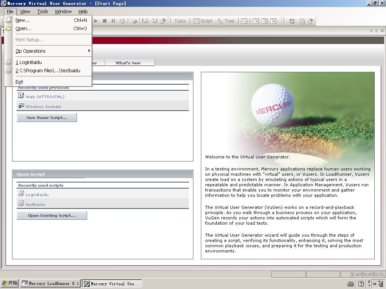Click the Compile icon after the gear
Viewport: 386px width, 289px height.
click(x=134, y=21)
